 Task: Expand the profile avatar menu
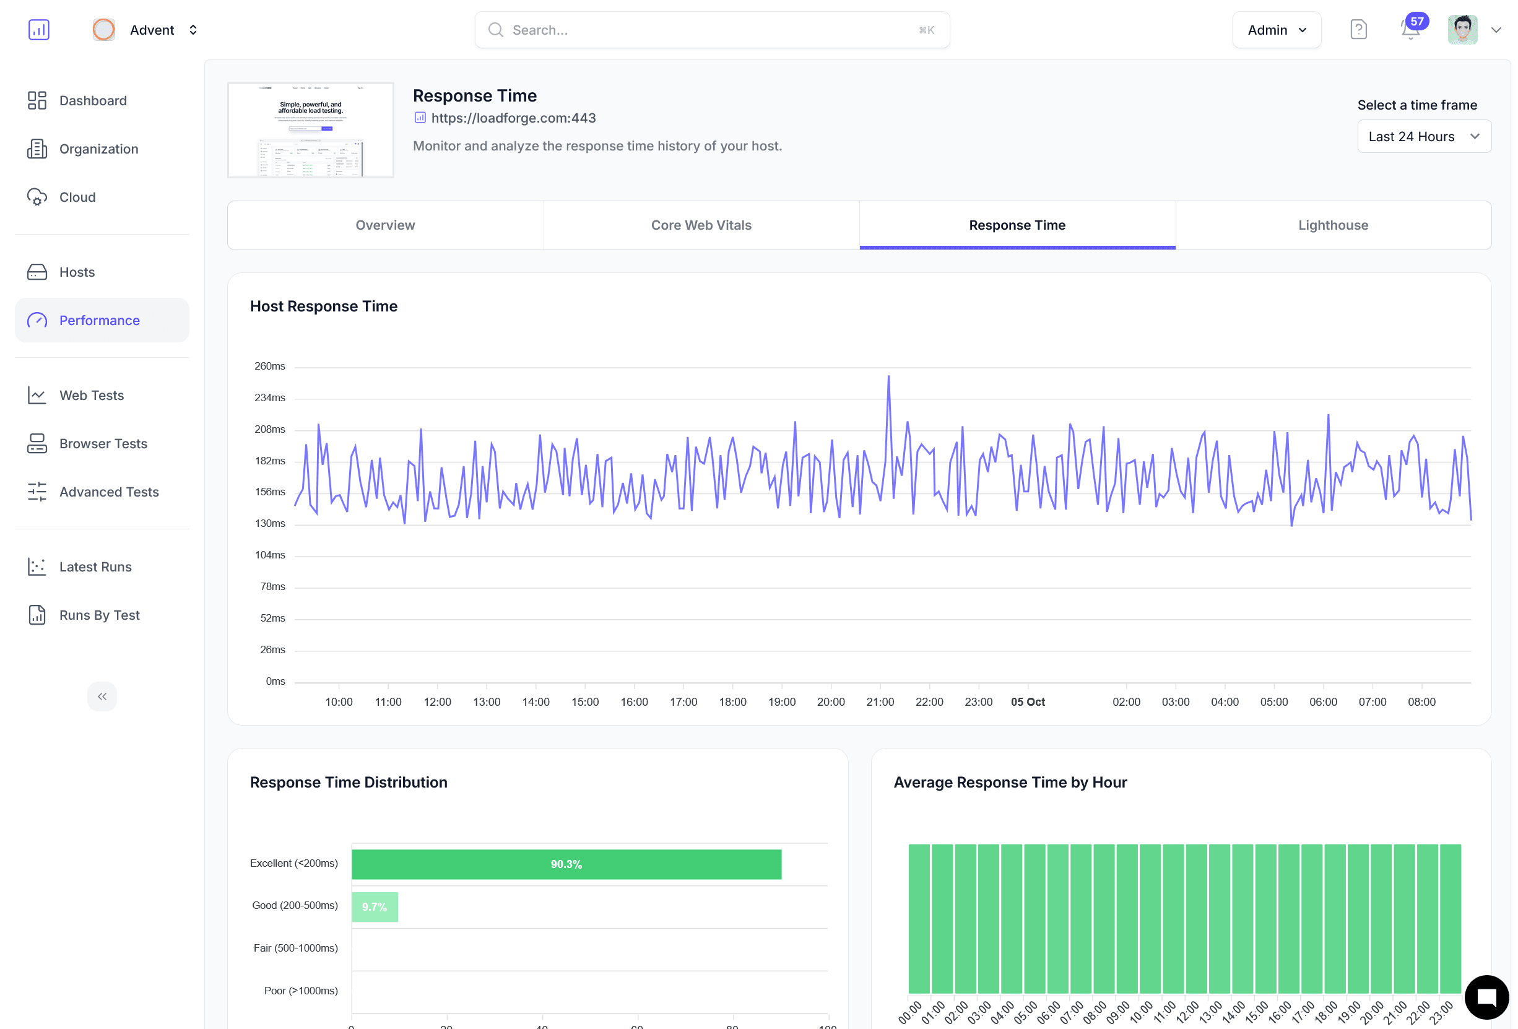point(1462,29)
